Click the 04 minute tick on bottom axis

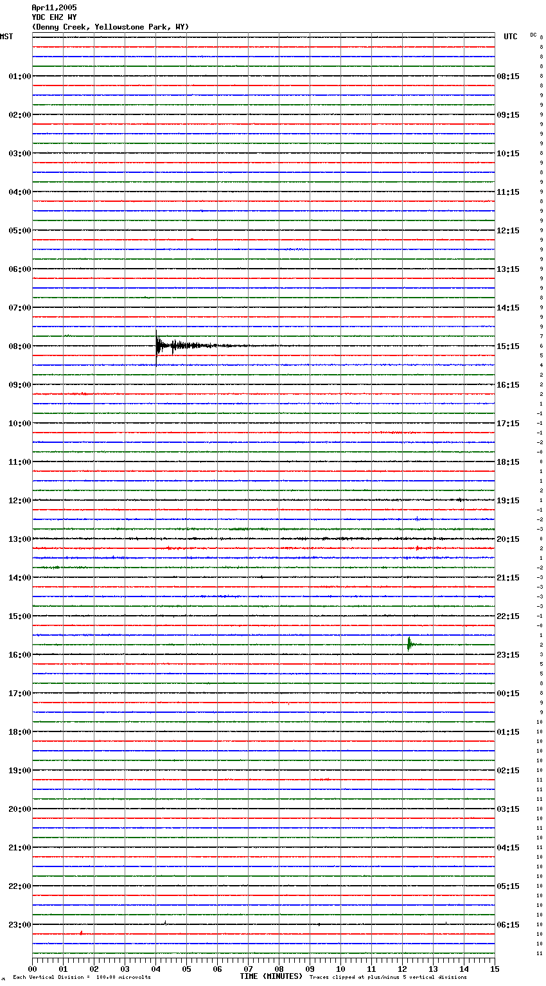click(x=155, y=969)
